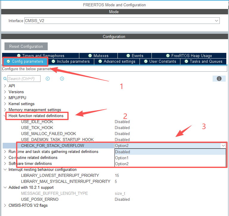Click USE_IDLE_HOOK Disabled value
Screen dimensions: 229x216
(122, 122)
